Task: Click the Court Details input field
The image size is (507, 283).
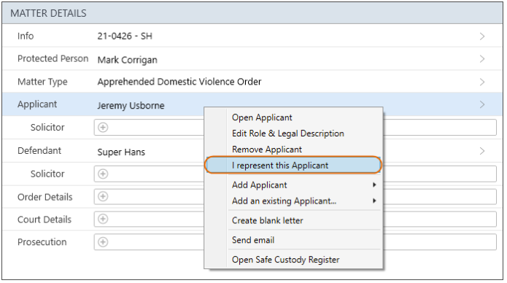Action: (x=295, y=220)
